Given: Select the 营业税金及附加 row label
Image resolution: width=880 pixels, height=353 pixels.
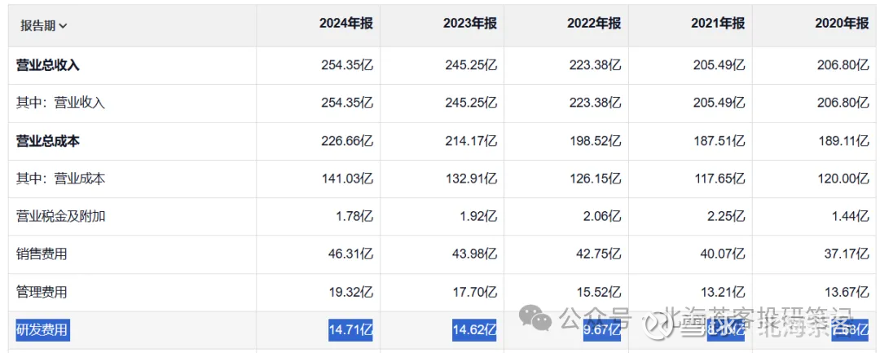Looking at the screenshot, I should pos(61,216).
